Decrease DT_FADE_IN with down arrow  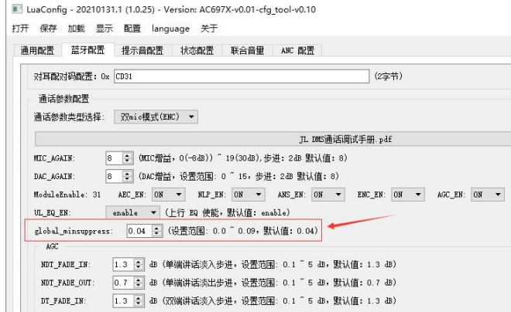[139, 304]
